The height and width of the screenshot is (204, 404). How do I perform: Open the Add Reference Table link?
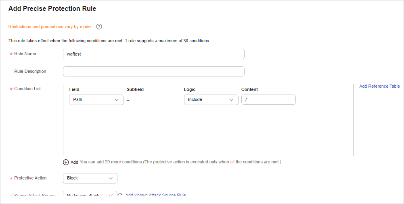click(x=379, y=86)
